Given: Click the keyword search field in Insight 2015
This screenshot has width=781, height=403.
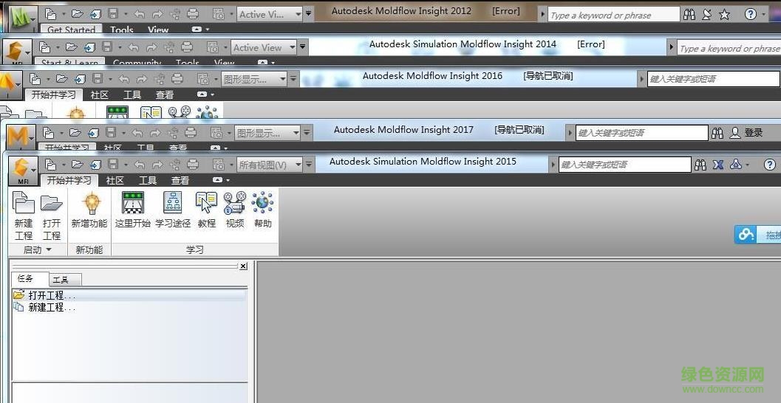Looking at the screenshot, I should pyautogui.click(x=624, y=165).
